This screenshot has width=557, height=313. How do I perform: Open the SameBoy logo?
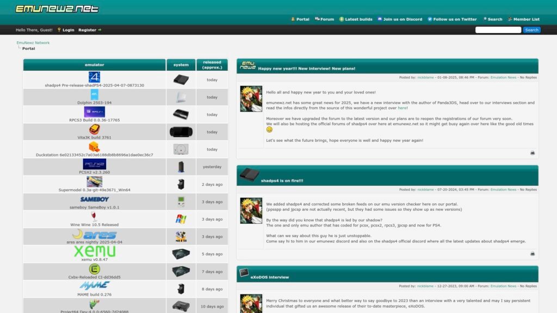95,199
